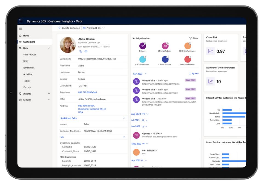The height and width of the screenshot is (183, 263).
Task: Click the Number of Online Purchases chart icon
Action: click(x=210, y=81)
